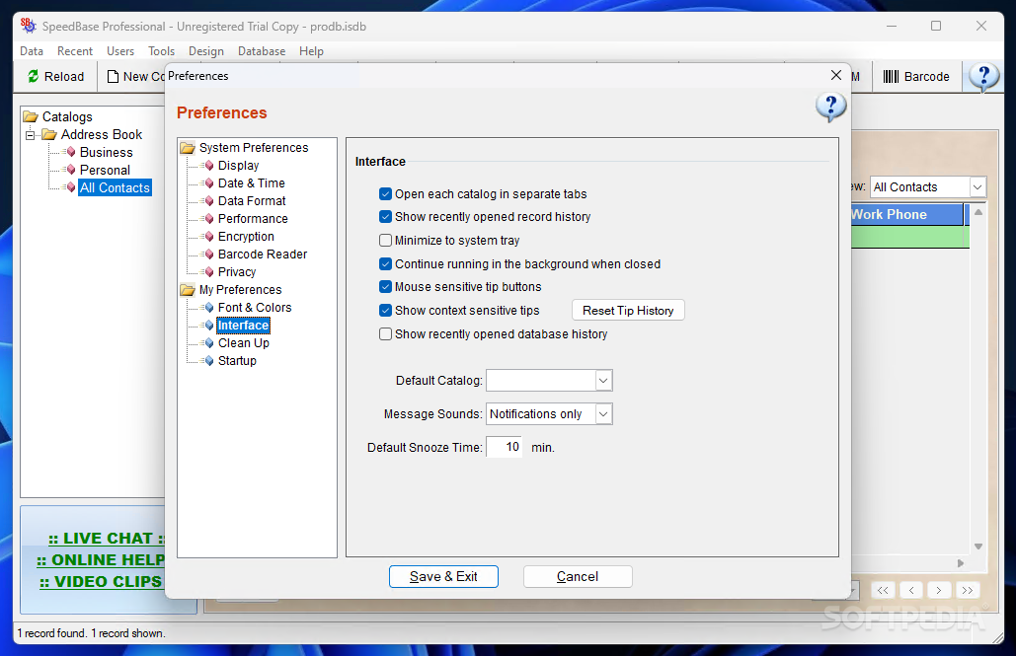The height and width of the screenshot is (656, 1016).
Task: Select Font & Colors preferences
Action: [x=255, y=308]
